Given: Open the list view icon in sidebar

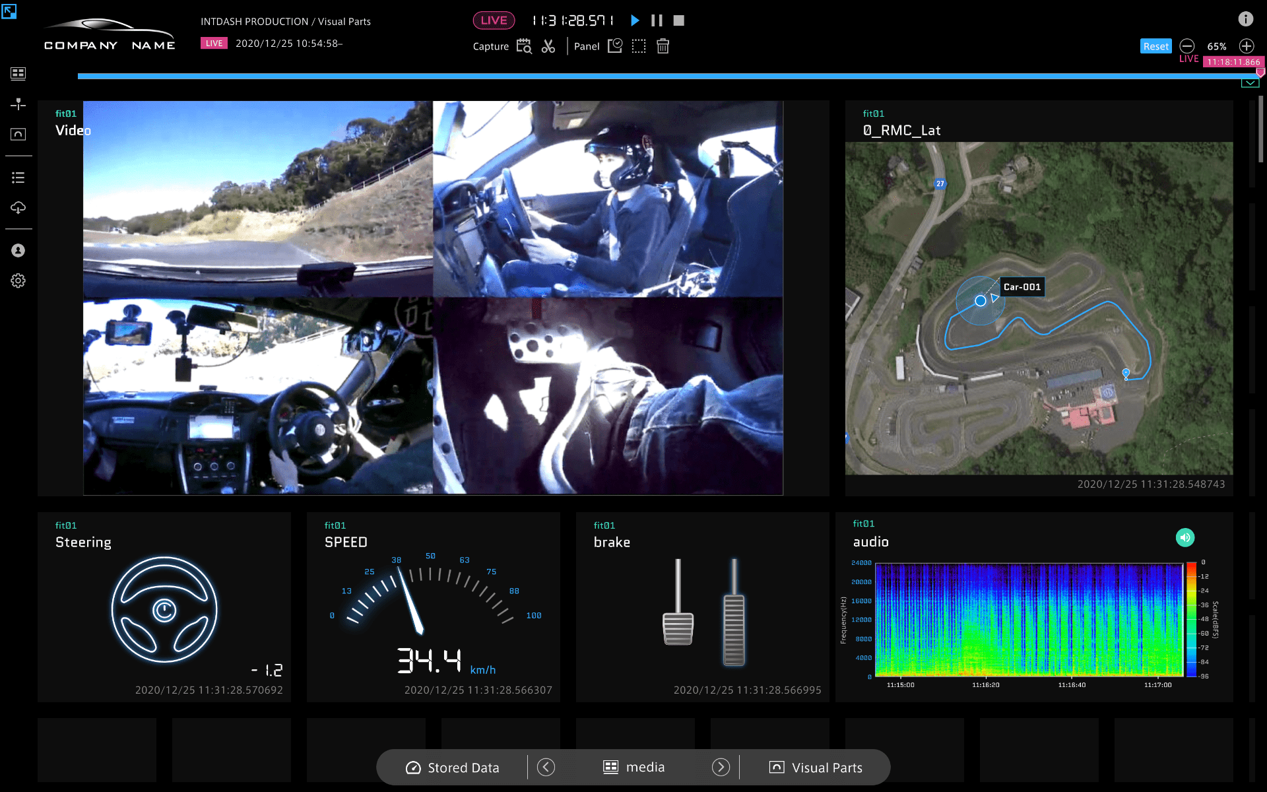Looking at the screenshot, I should point(18,178).
